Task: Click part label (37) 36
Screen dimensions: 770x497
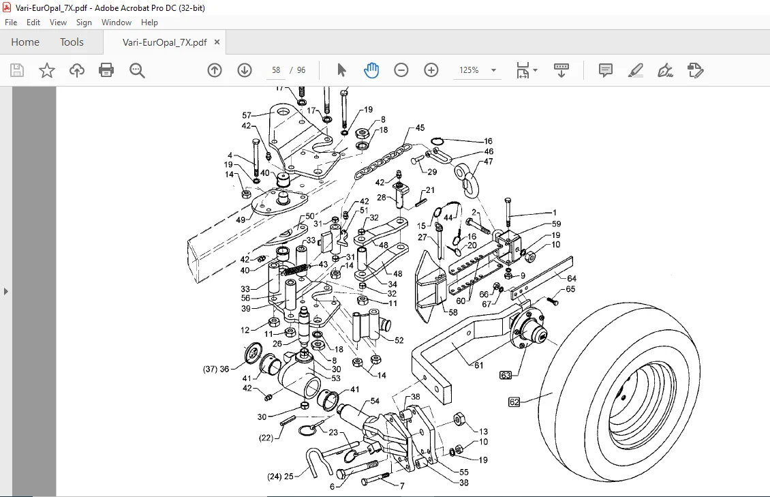Action: (216, 369)
